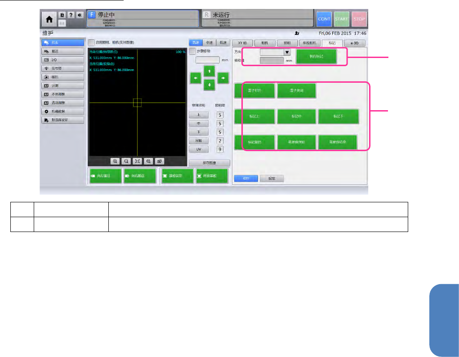
Task: Select the 机头 head sidebar item
Action: pyautogui.click(x=62, y=42)
